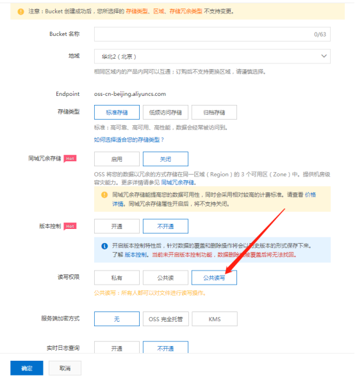
Task: Choose OSS 完全托管 encryption
Action: pyautogui.click(x=166, y=319)
